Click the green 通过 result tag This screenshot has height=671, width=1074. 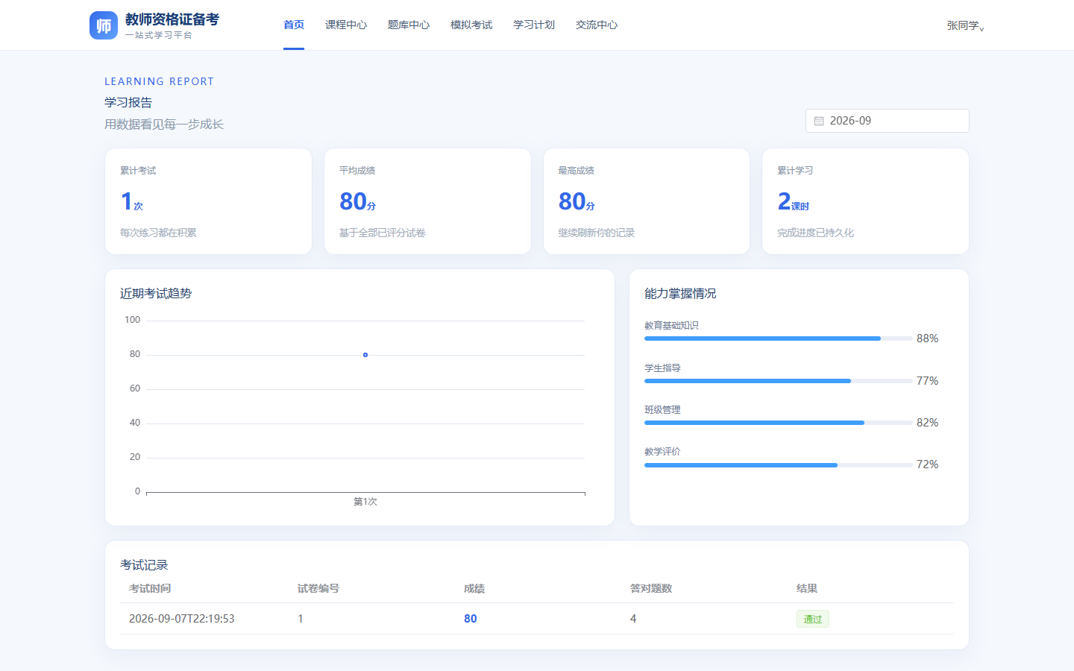813,619
